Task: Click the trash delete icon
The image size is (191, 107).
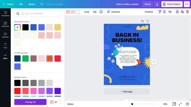Action: click(x=187, y=12)
